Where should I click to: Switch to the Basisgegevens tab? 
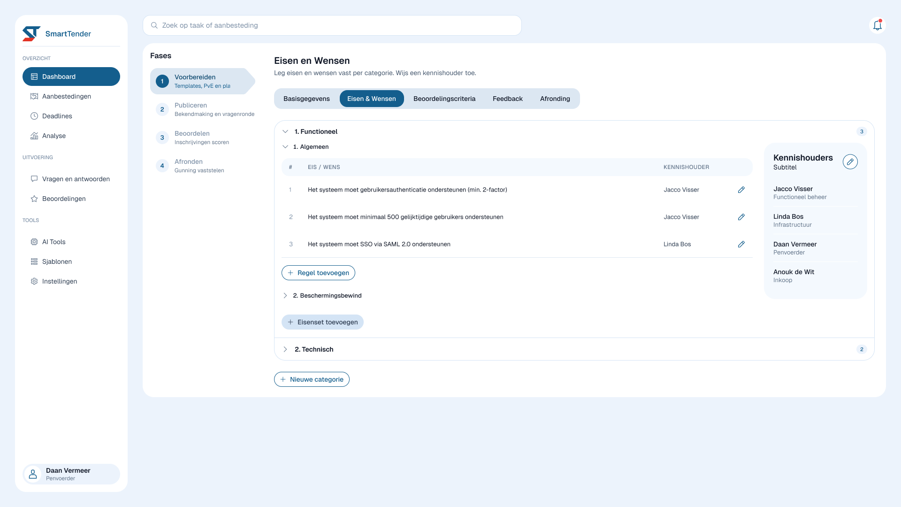click(306, 99)
